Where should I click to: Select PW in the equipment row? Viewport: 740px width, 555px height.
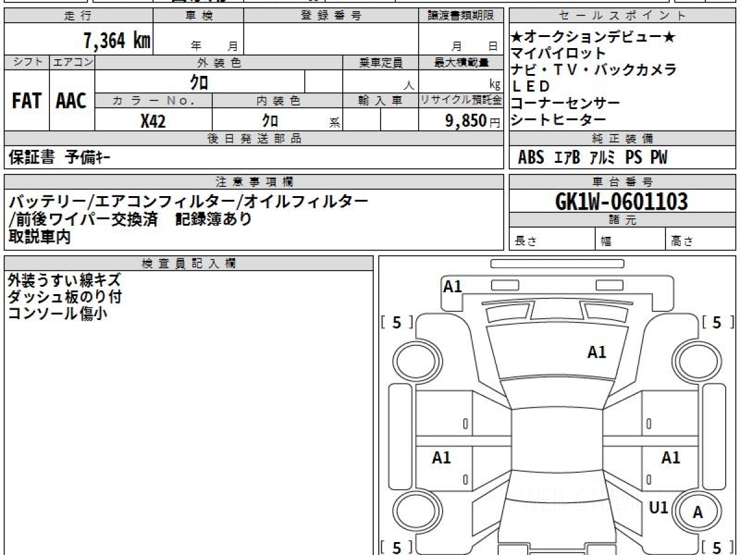click(658, 158)
